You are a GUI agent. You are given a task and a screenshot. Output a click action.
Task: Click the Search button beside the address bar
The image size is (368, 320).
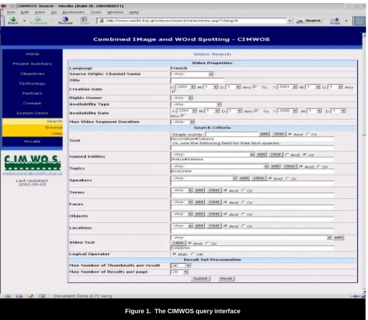pos(309,21)
